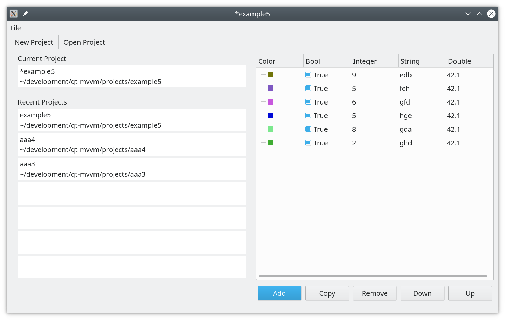
Task: Toggle the Bool checkbox in hge row
Action: 308,115
